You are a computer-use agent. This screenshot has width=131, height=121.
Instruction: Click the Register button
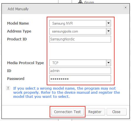[x=95, y=112]
